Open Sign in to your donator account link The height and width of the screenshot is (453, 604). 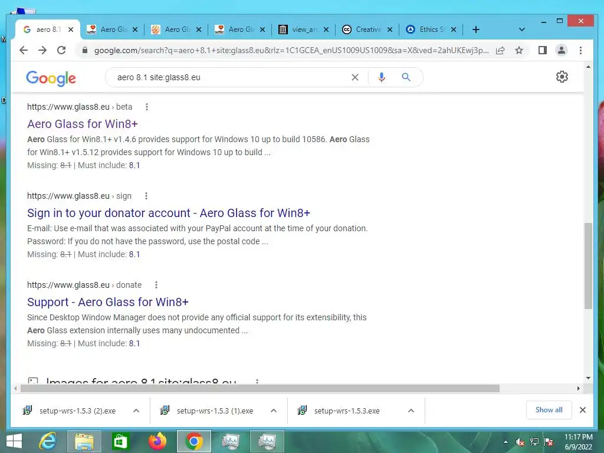click(168, 213)
